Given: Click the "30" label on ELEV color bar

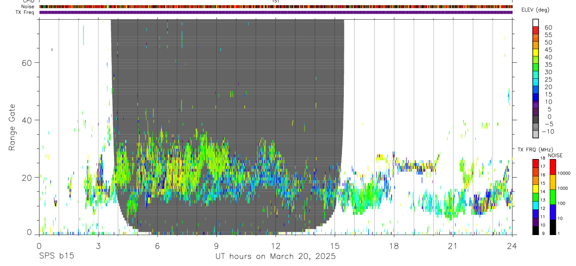Looking at the screenshot, I should [549, 72].
